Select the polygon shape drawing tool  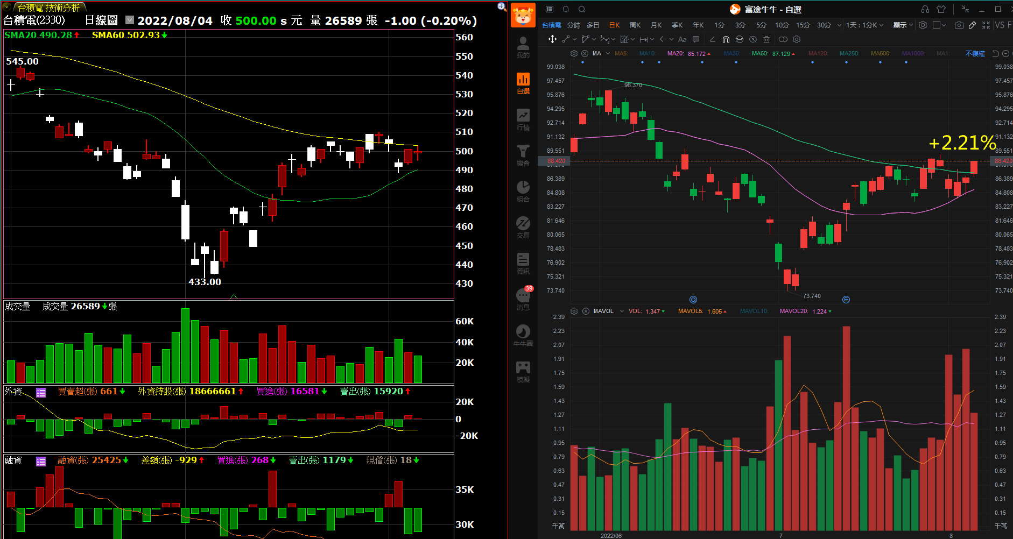pyautogui.click(x=586, y=39)
